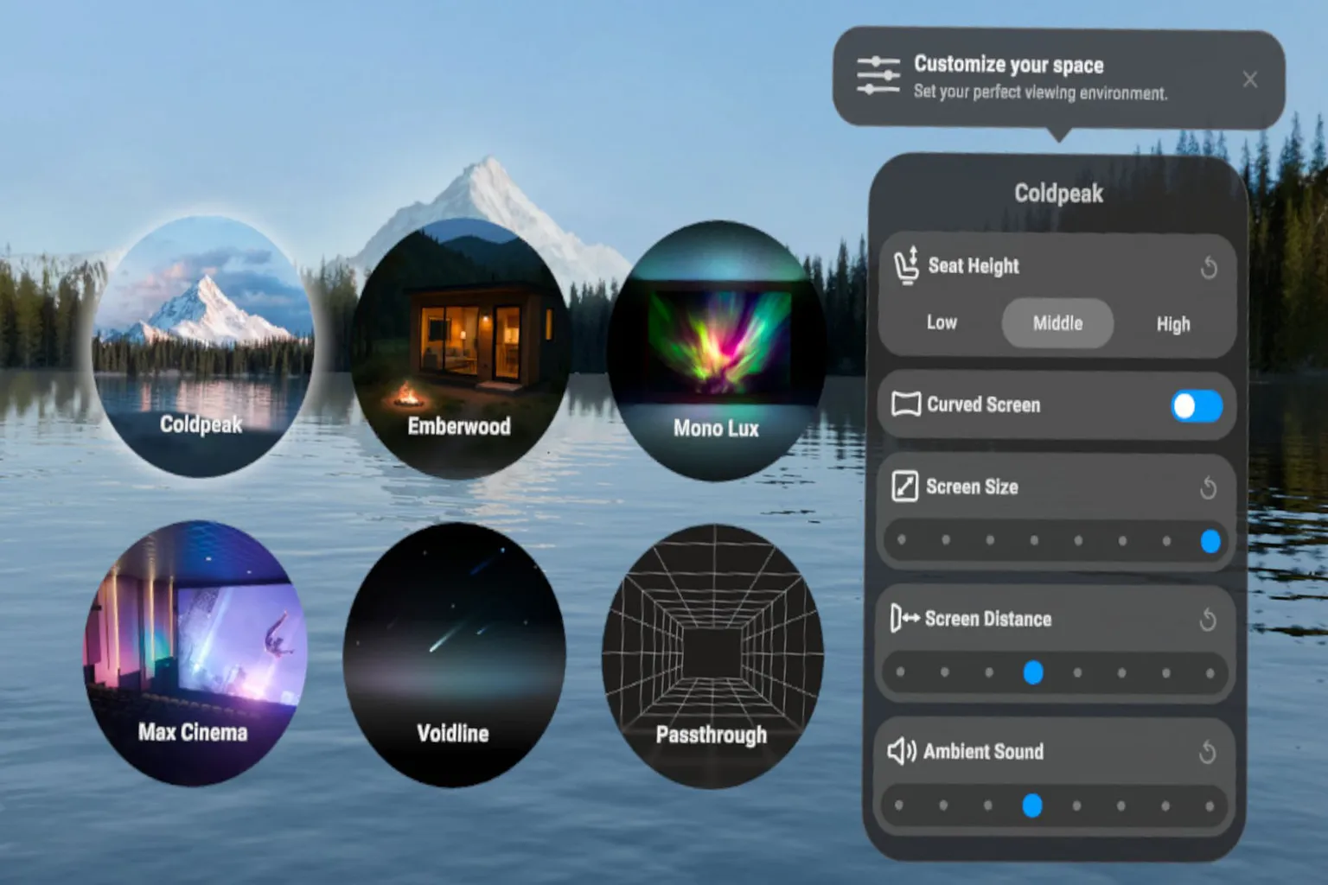
Task: Click the Screen Size label
Action: (972, 487)
